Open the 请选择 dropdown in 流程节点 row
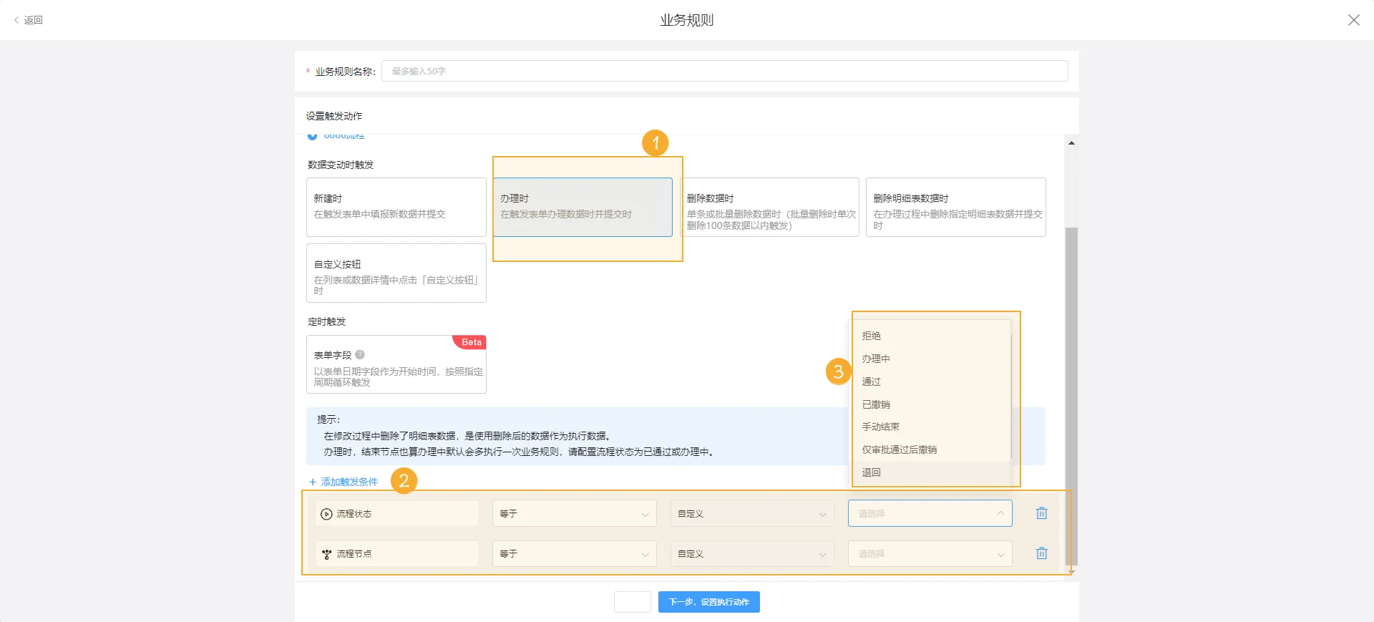 tap(930, 554)
